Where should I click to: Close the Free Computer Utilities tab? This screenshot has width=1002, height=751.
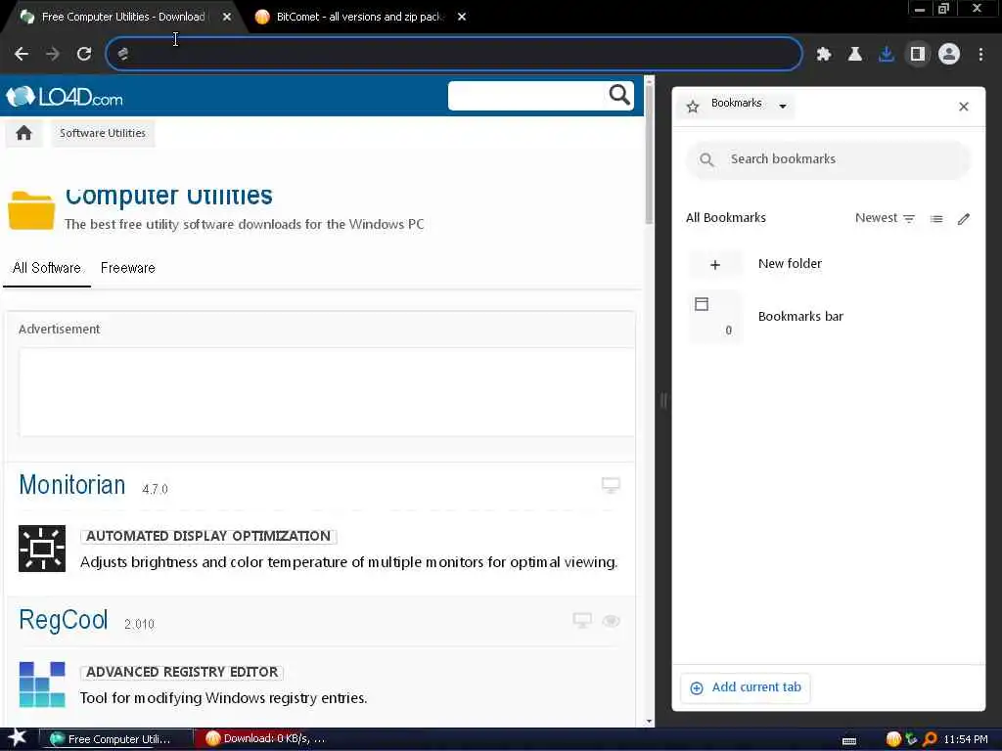(x=226, y=18)
